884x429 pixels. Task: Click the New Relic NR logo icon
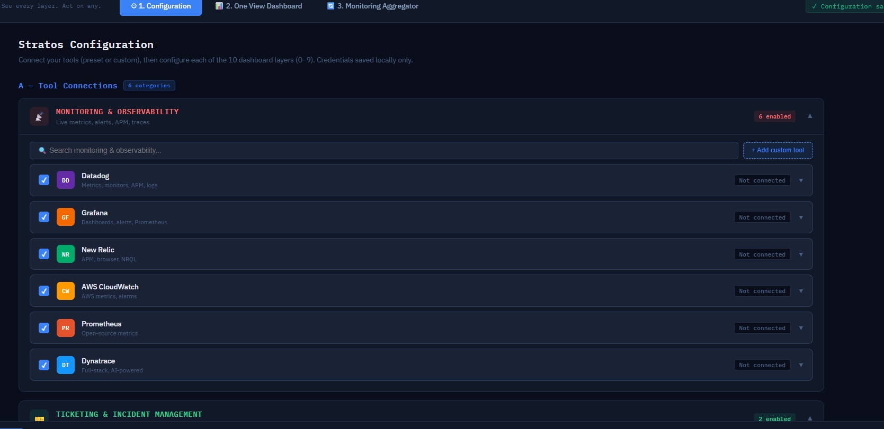(66, 254)
